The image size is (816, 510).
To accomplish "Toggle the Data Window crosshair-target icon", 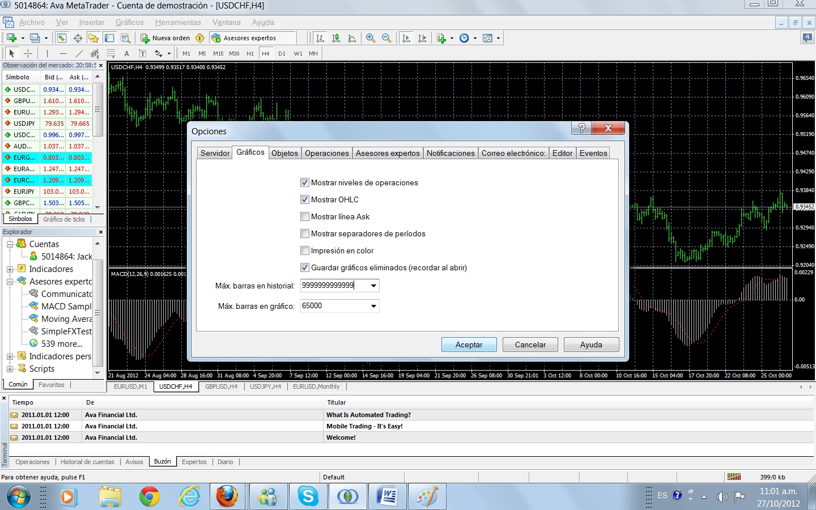I will click(78, 38).
